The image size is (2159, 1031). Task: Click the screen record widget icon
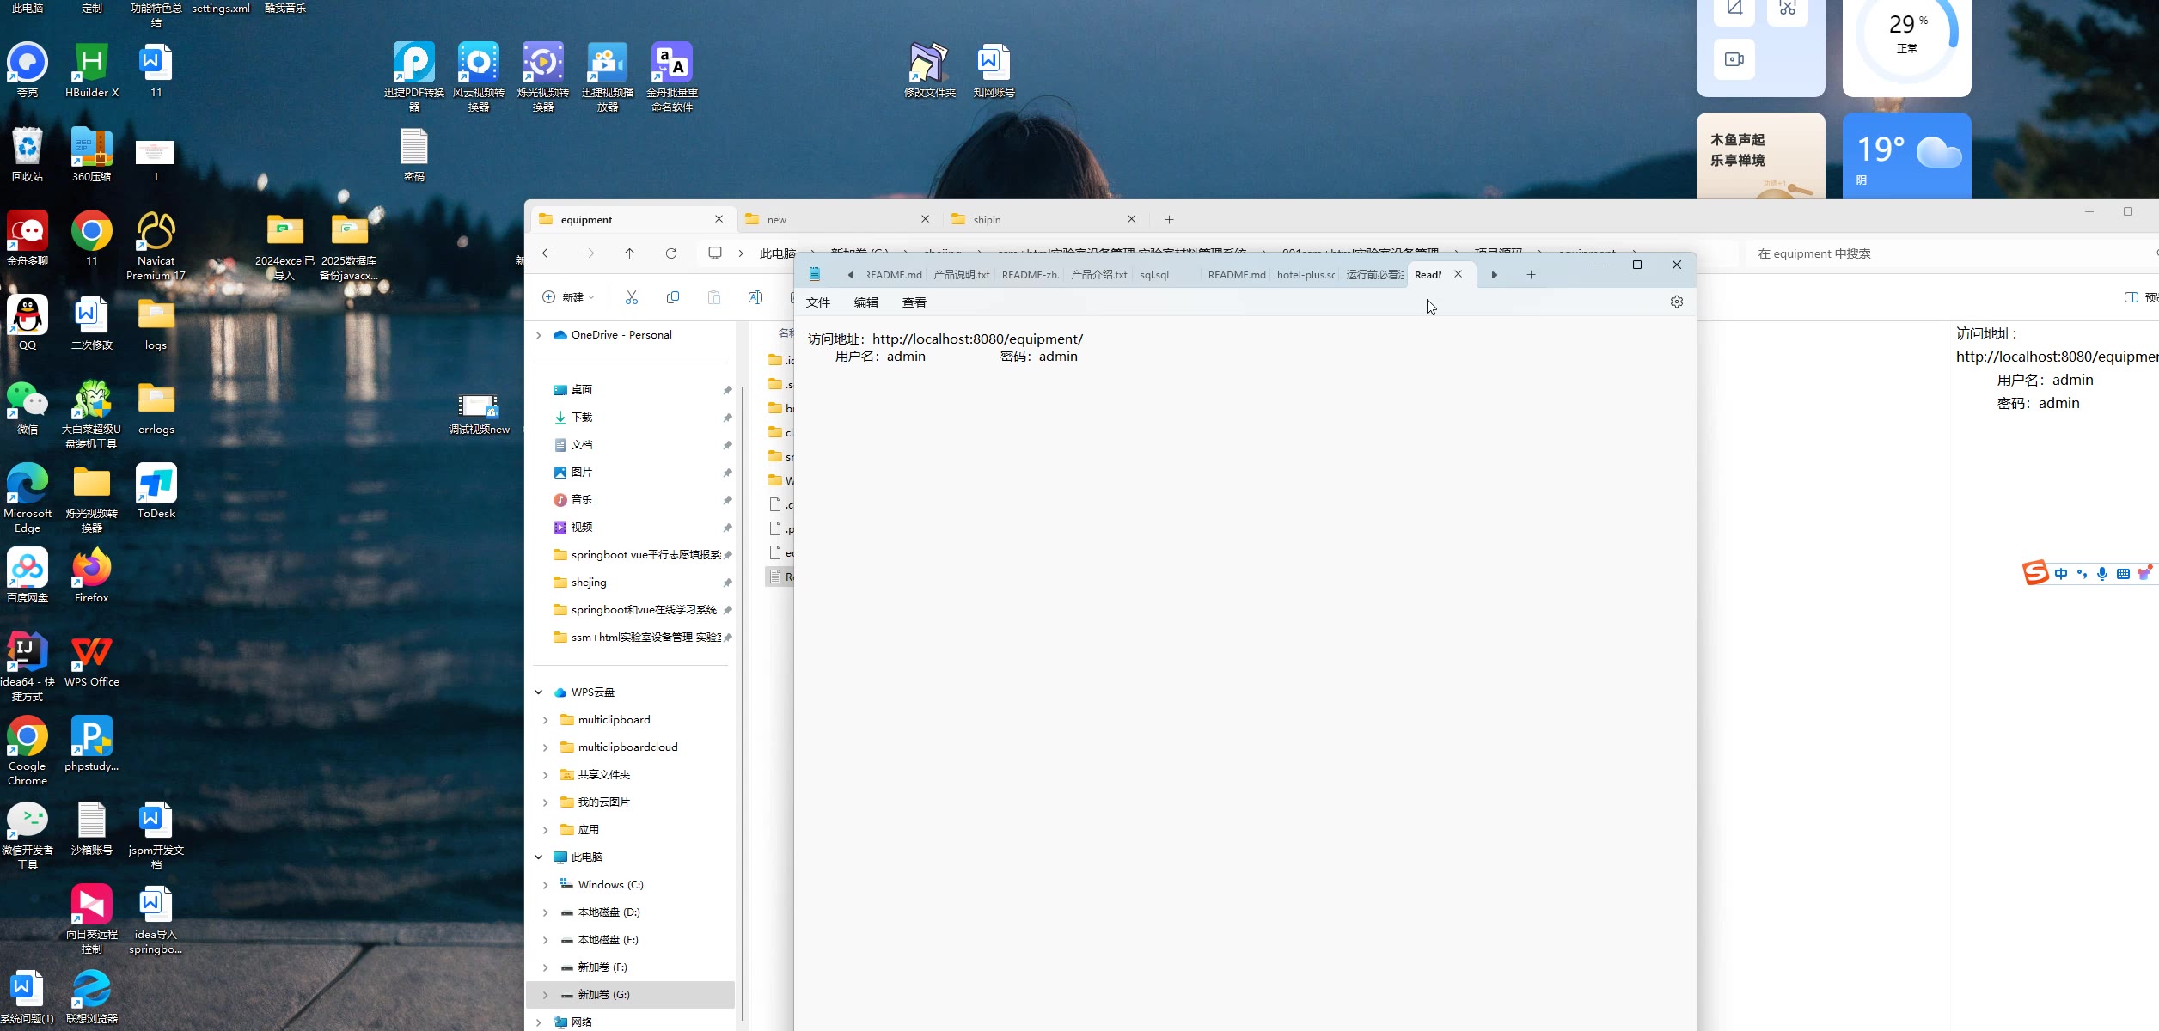1734,59
